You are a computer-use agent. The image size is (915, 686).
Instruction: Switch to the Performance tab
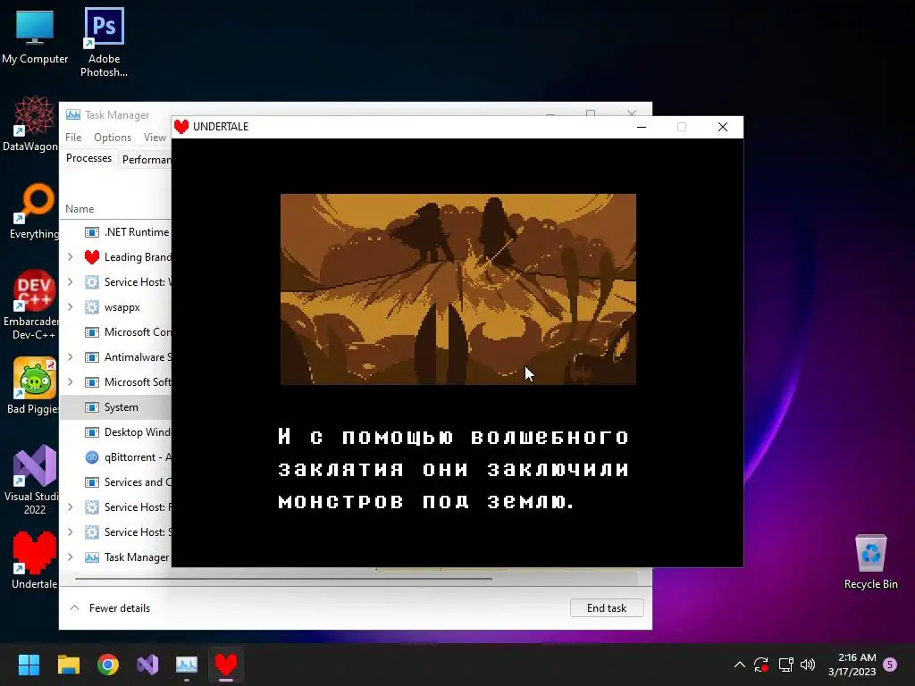coord(146,159)
